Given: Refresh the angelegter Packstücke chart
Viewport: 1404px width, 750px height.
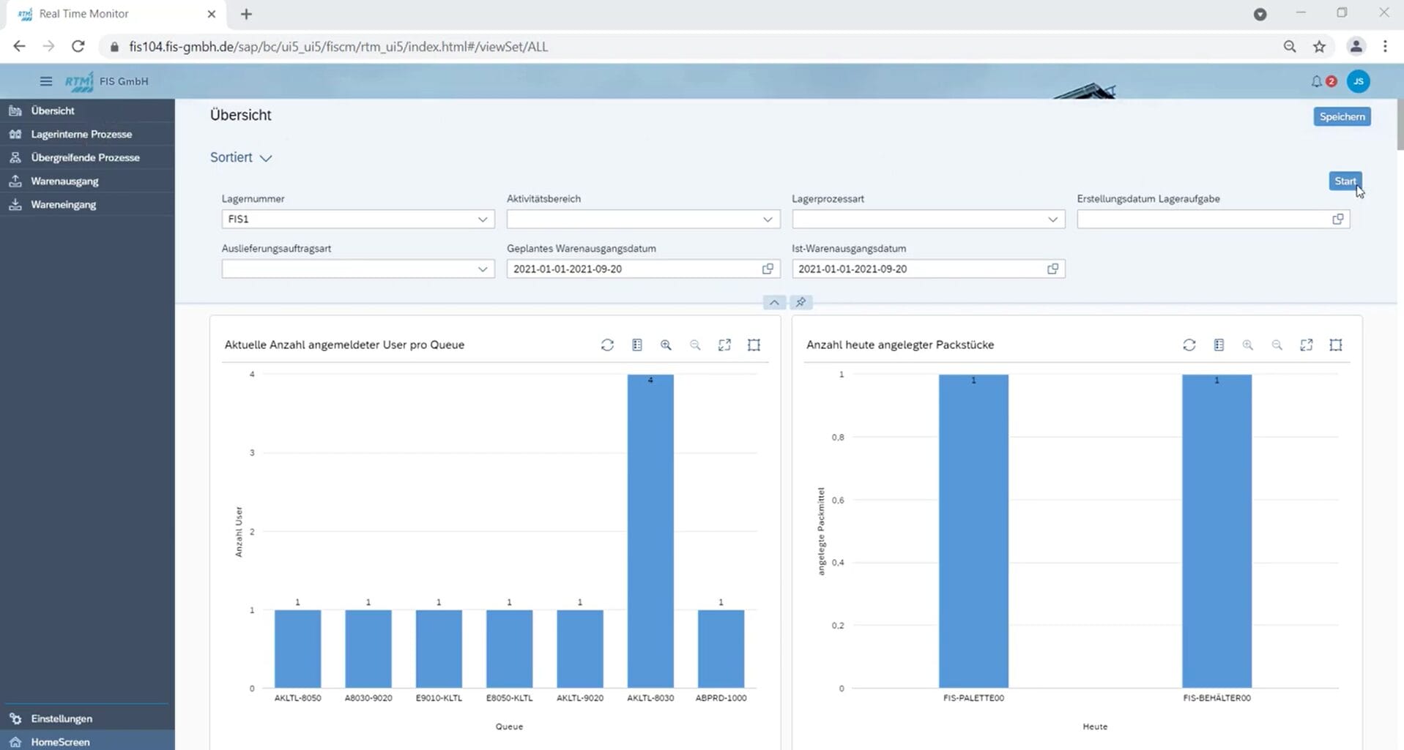Looking at the screenshot, I should pos(1189,345).
